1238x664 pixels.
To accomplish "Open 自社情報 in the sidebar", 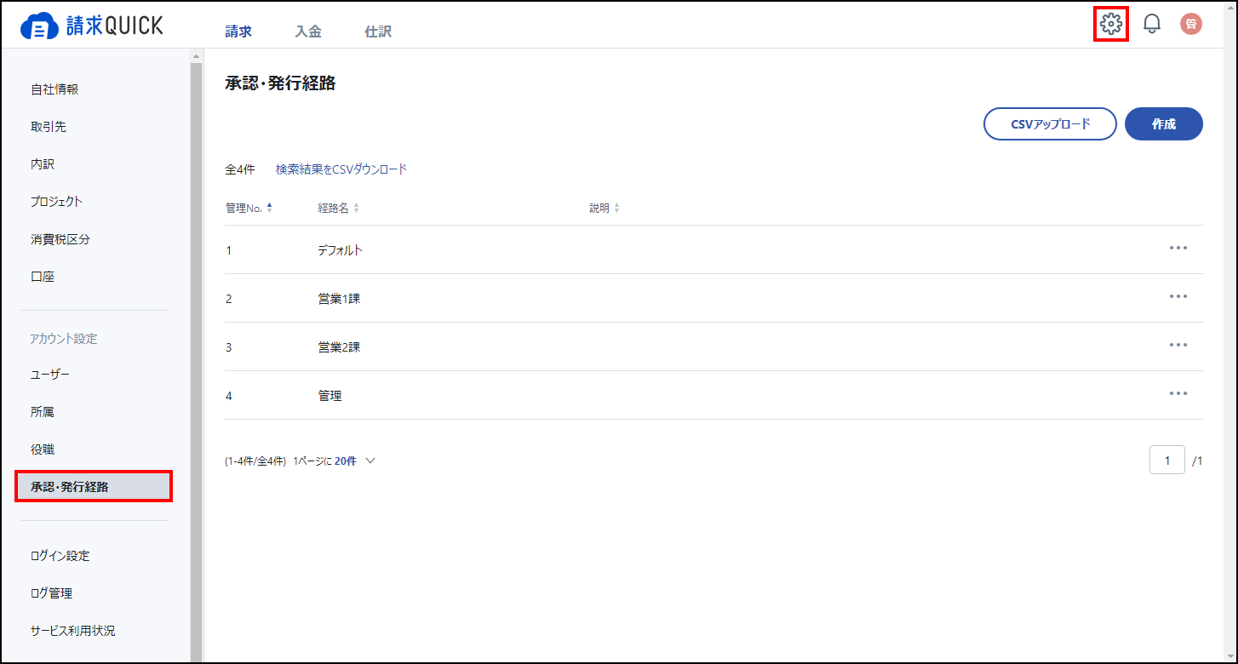I will pos(54,89).
